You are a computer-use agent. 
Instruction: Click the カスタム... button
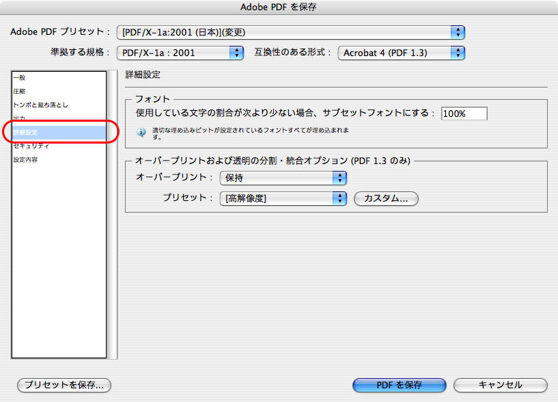click(386, 198)
